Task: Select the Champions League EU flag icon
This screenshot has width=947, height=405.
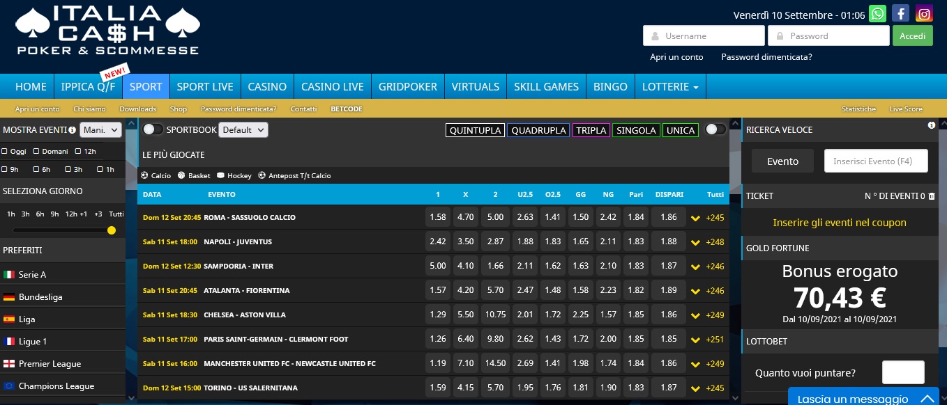Action: click(9, 386)
